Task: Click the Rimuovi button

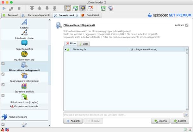Action: [x=93, y=121]
